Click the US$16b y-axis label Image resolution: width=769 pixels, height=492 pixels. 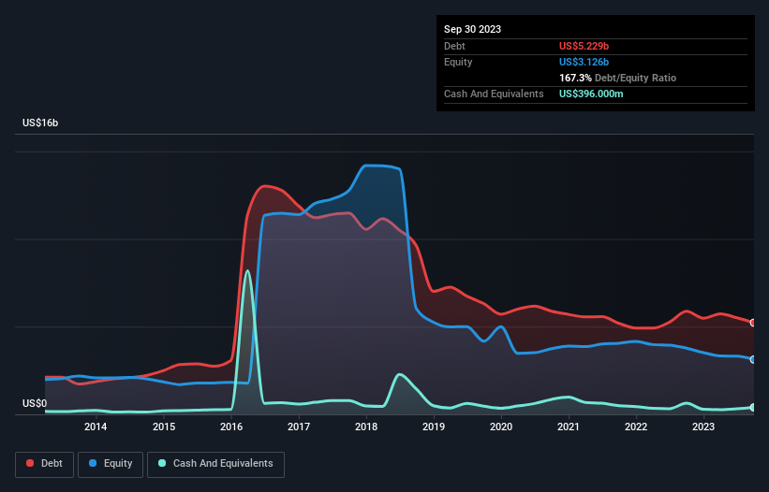coord(40,123)
